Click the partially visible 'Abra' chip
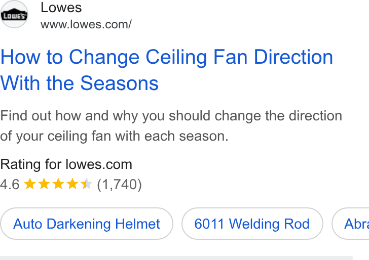Viewport: 369px width, 260px height. click(351, 224)
